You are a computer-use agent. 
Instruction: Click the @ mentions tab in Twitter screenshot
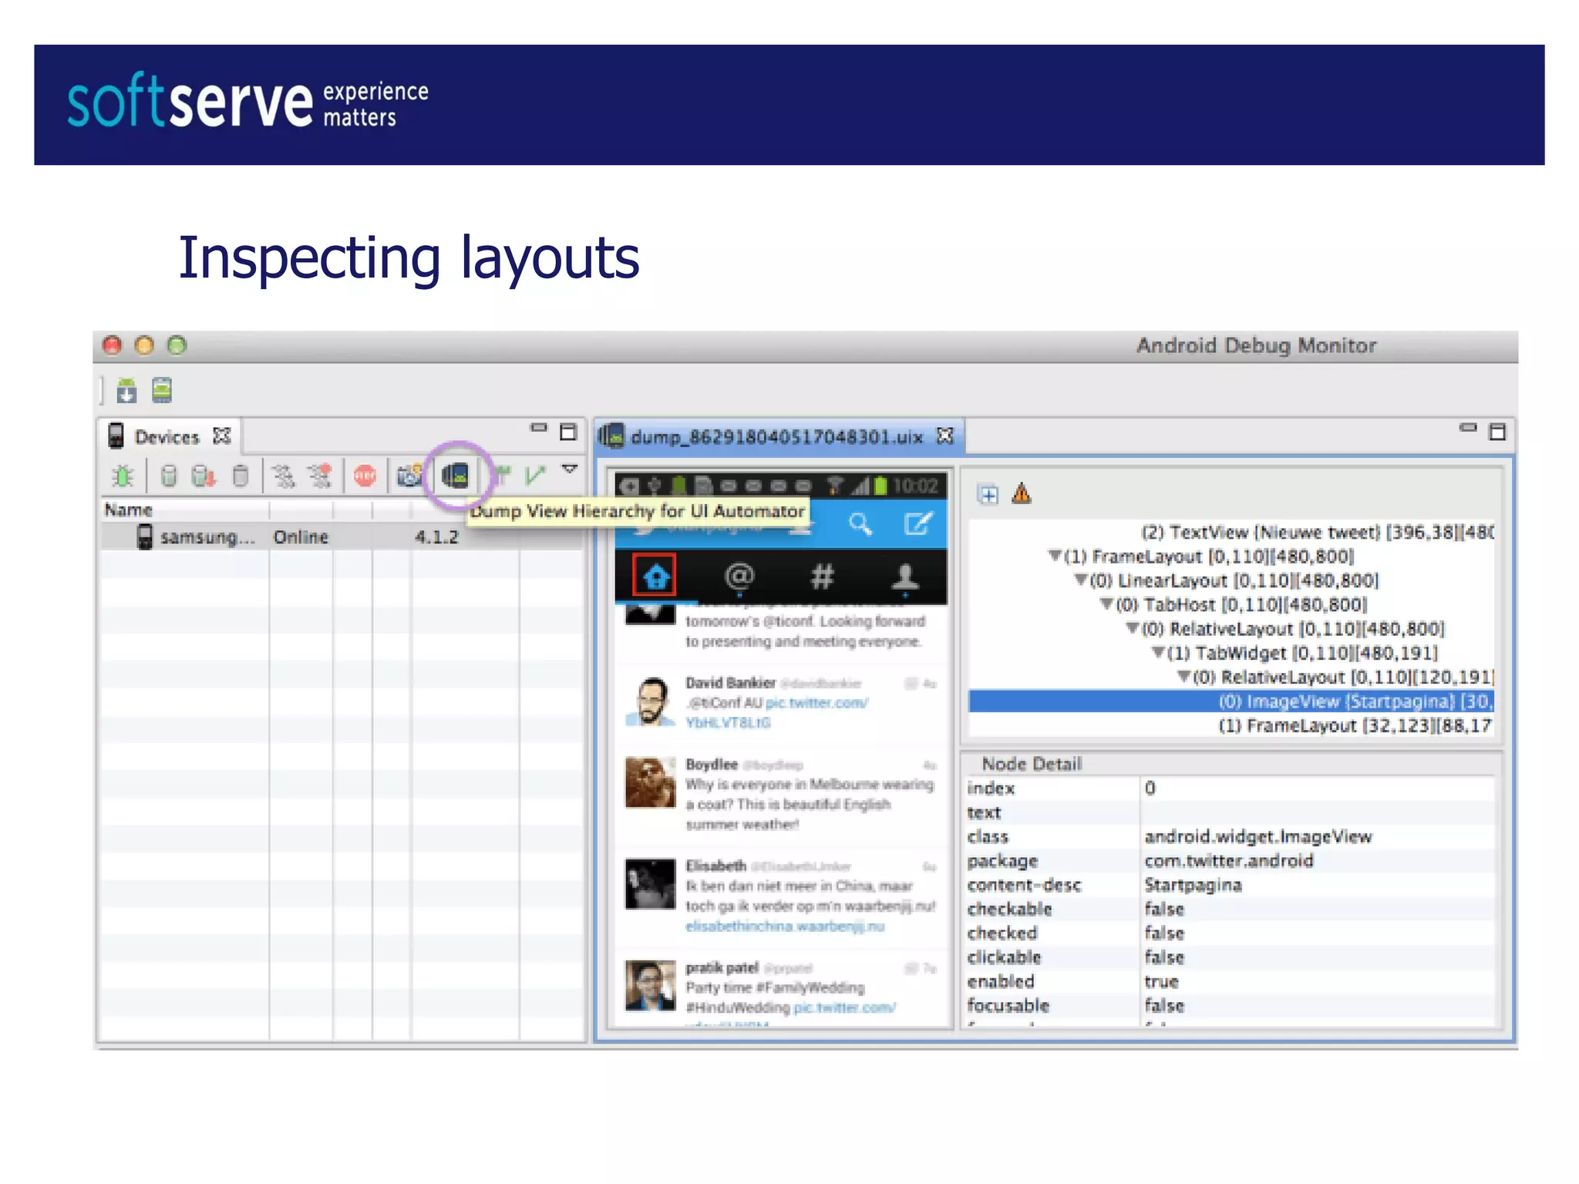point(739,577)
